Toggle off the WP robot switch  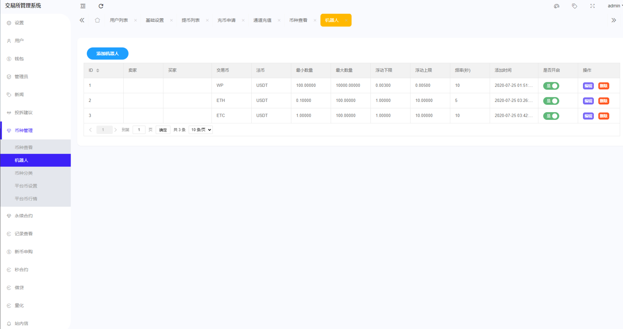coord(551,86)
